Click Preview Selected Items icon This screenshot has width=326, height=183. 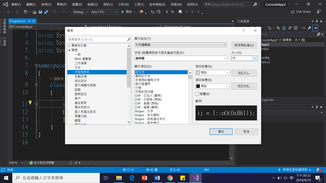pyautogui.click(x=315, y=28)
